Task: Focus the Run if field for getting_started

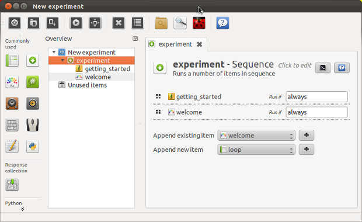Action: pyautogui.click(x=316, y=96)
